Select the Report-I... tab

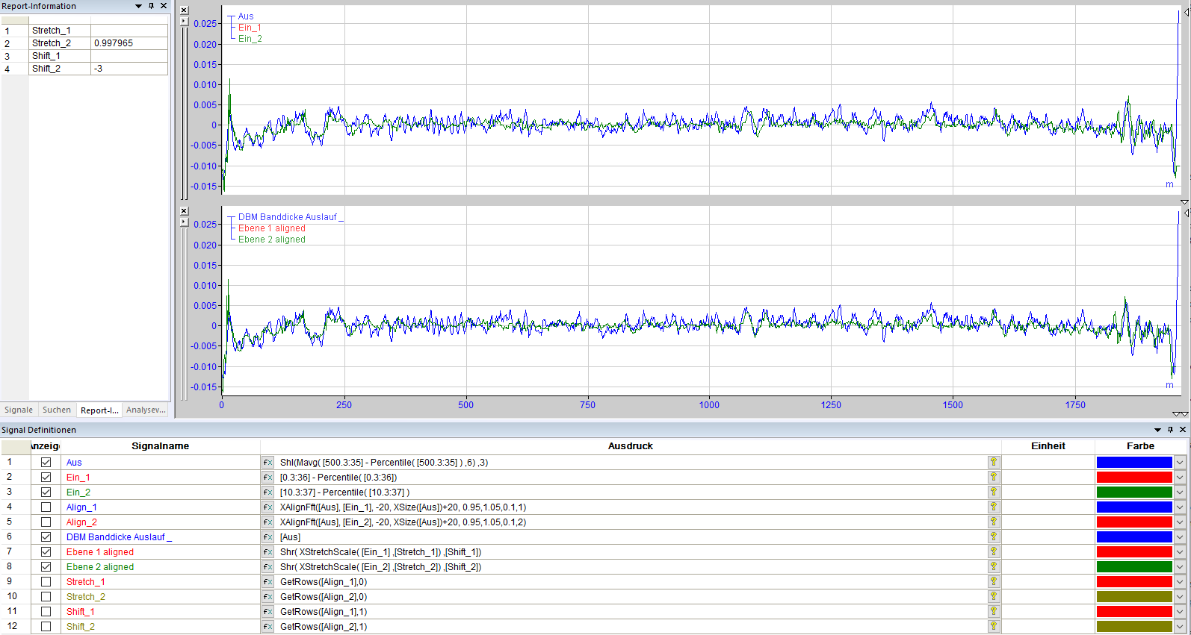pos(99,410)
